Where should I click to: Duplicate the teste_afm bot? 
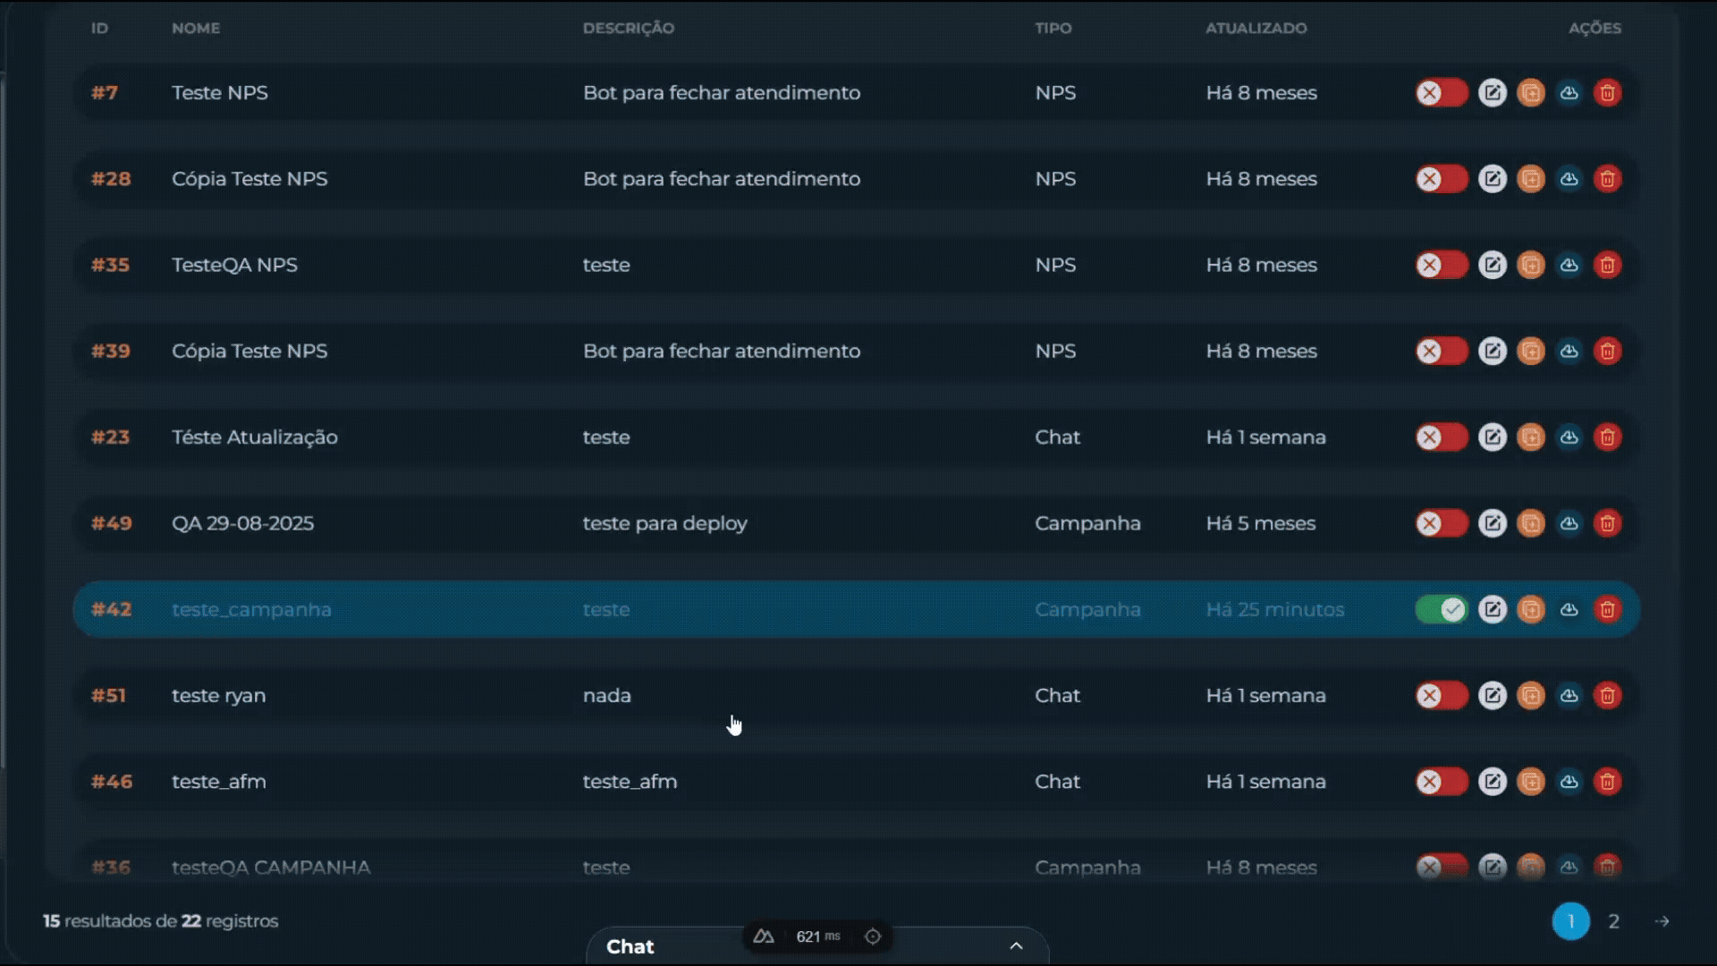pos(1531,782)
